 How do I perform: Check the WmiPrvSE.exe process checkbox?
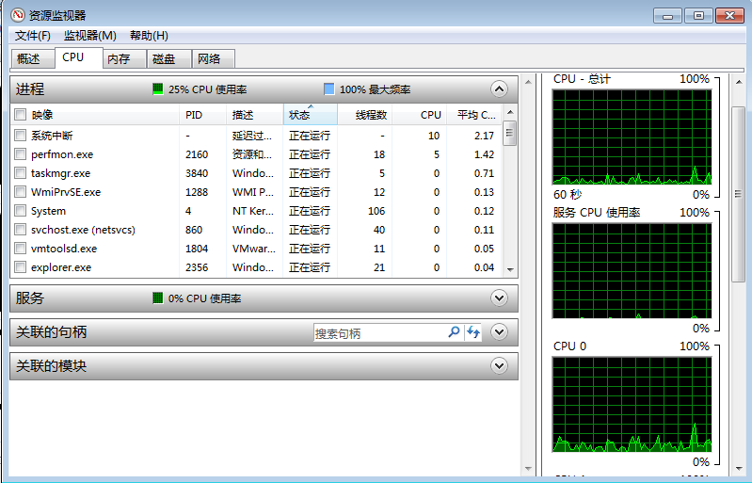[x=20, y=192]
